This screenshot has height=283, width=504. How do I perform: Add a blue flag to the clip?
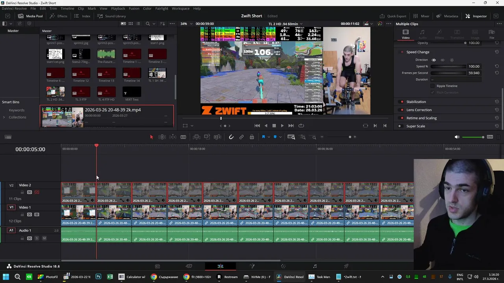(x=263, y=137)
